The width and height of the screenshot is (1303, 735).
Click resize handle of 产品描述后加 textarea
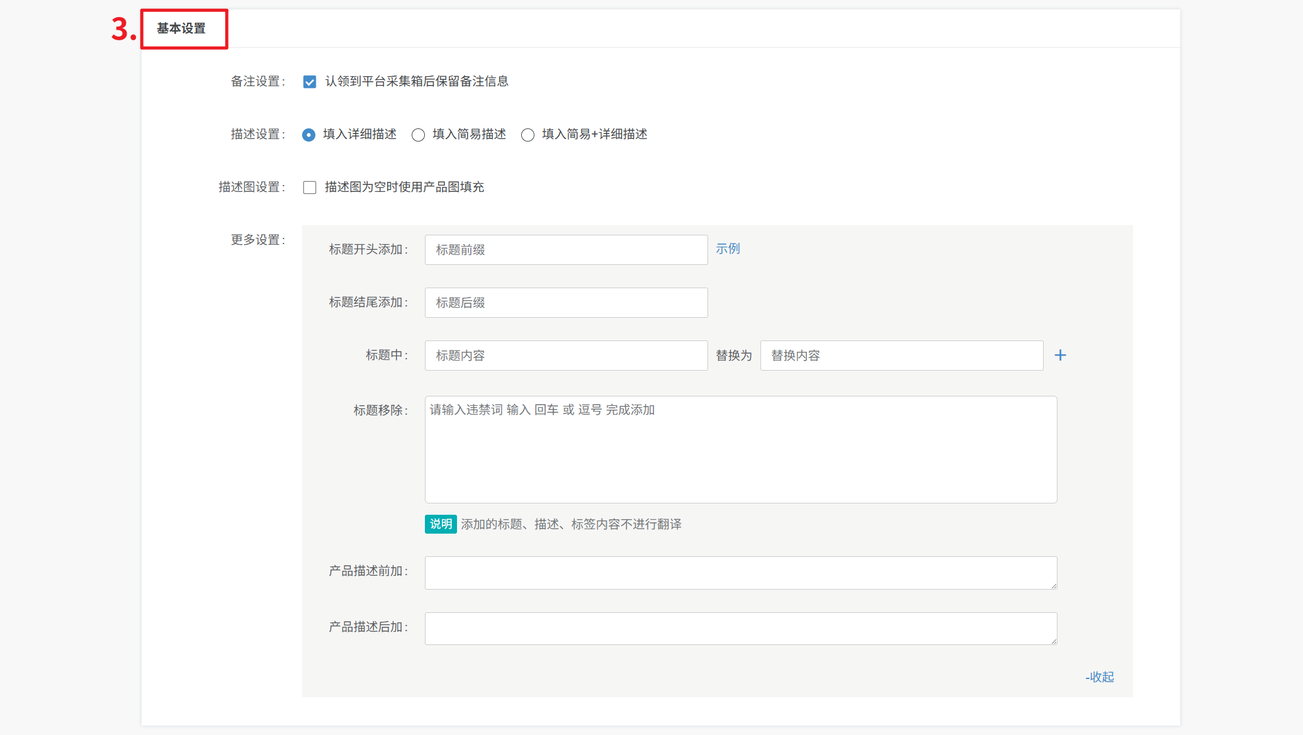1054,641
